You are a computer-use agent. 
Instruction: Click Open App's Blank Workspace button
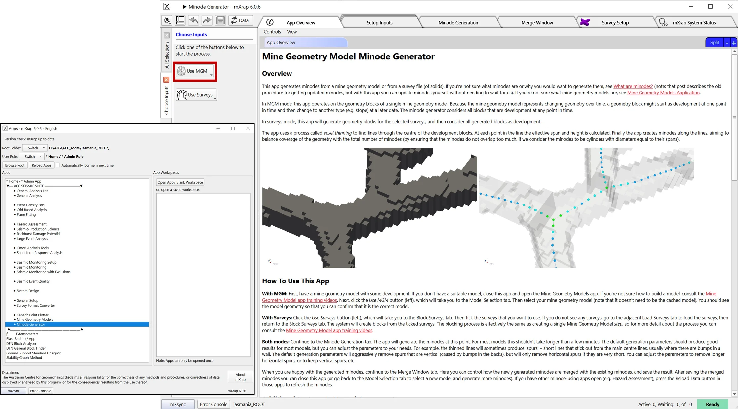pyautogui.click(x=180, y=182)
